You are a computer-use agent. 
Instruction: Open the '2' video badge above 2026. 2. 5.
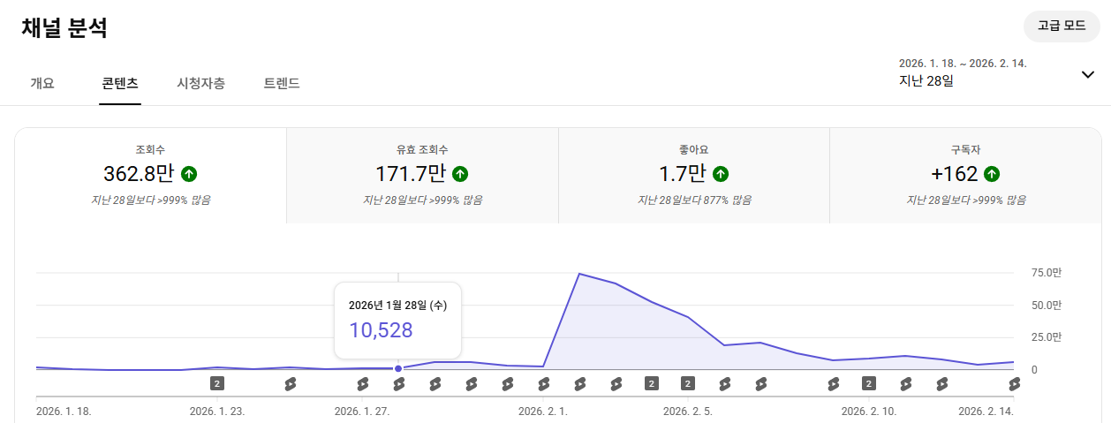point(688,383)
